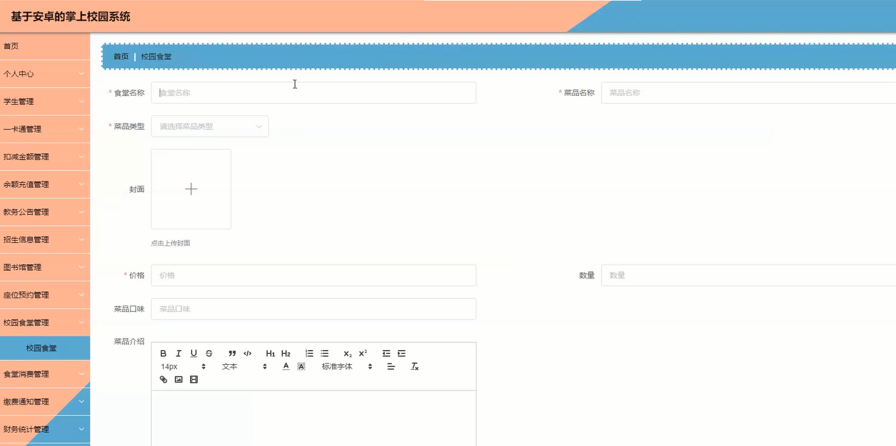The height and width of the screenshot is (446, 896).
Task: Click 校园食堂 breadcrumb entry
Action: click(157, 57)
